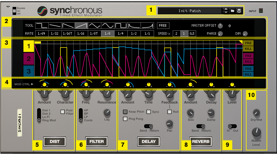The width and height of the screenshot is (277, 154).
Task: Click the browse patch folder icon
Action: pos(232,11)
